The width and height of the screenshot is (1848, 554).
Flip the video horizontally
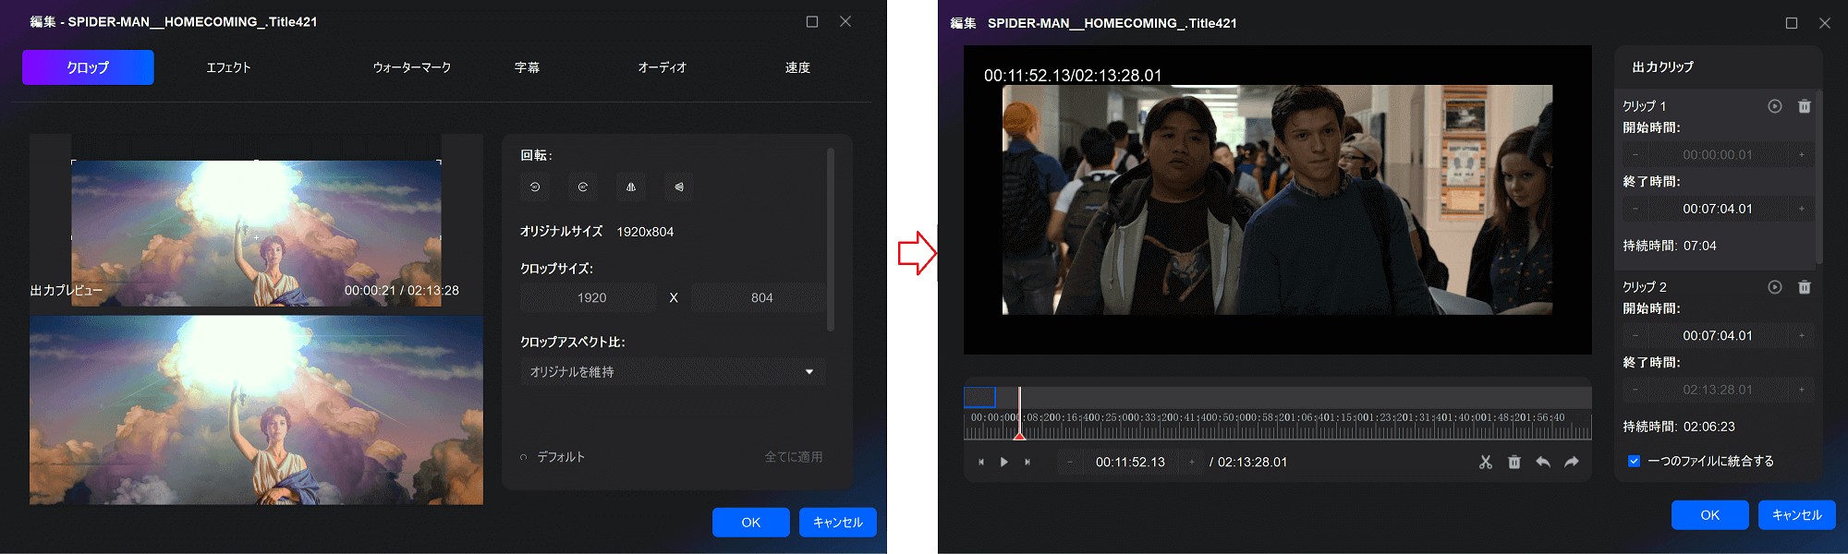pos(631,187)
